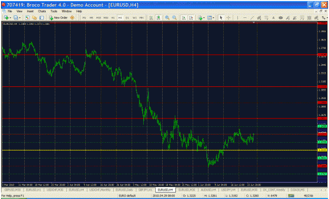Choose the trendline drawing tool

click(252, 18)
